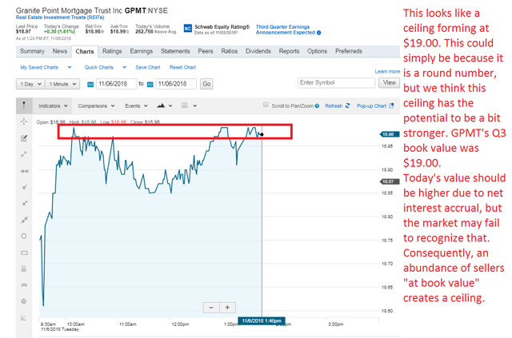
Task: Click the 11/6/2018 1:46pm time marker
Action: coord(262,321)
